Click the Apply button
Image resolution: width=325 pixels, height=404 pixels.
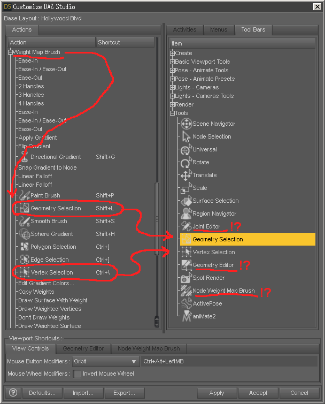(x=216, y=393)
